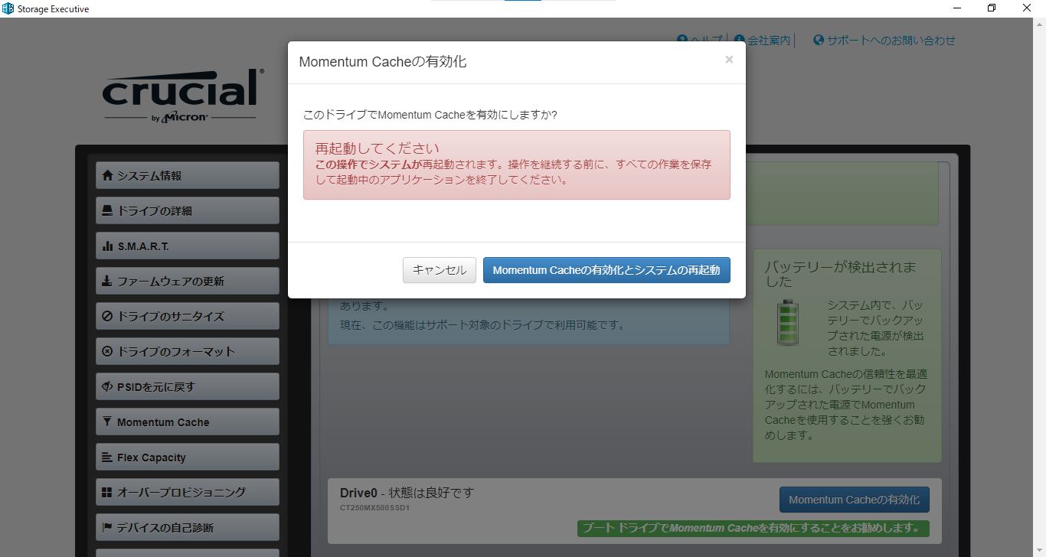Click the ban icon beside ドライブのサニタイズ
The image size is (1046, 557).
pos(107,316)
